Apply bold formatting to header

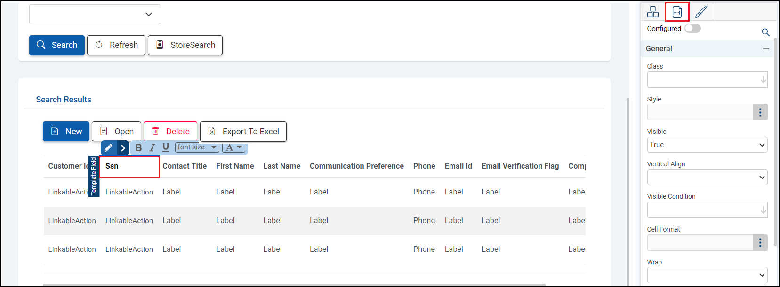[x=138, y=147]
